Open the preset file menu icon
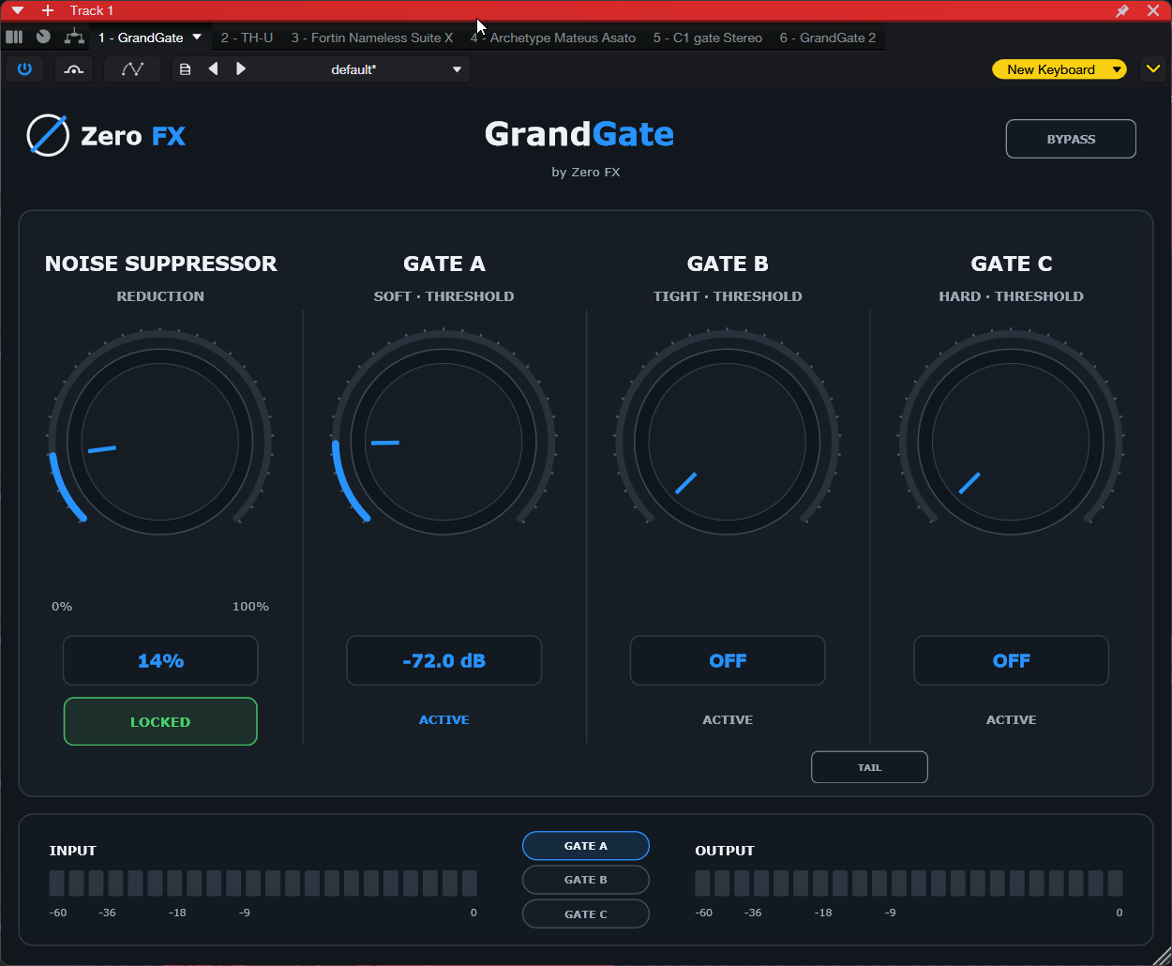Image resolution: width=1172 pixels, height=966 pixels. click(185, 69)
